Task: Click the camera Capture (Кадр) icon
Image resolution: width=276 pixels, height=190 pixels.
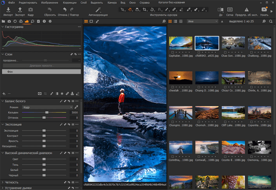Action: [31, 9]
